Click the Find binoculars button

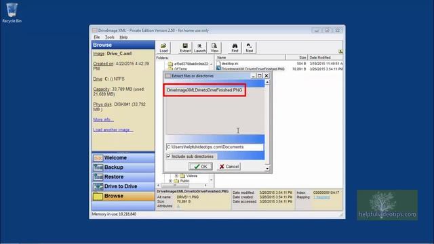235,48
